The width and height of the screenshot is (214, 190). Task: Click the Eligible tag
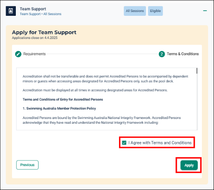coord(155,11)
